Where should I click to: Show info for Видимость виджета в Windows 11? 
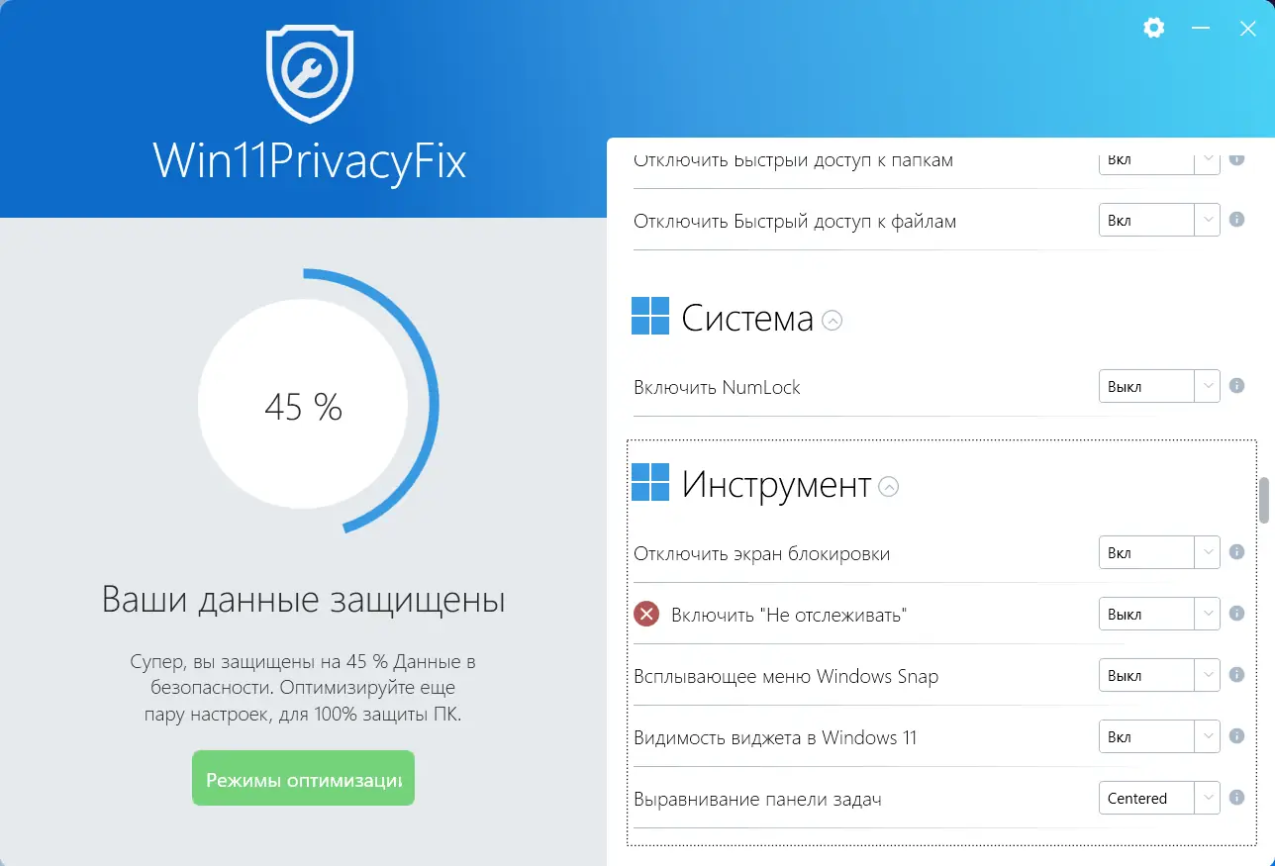1236,736
